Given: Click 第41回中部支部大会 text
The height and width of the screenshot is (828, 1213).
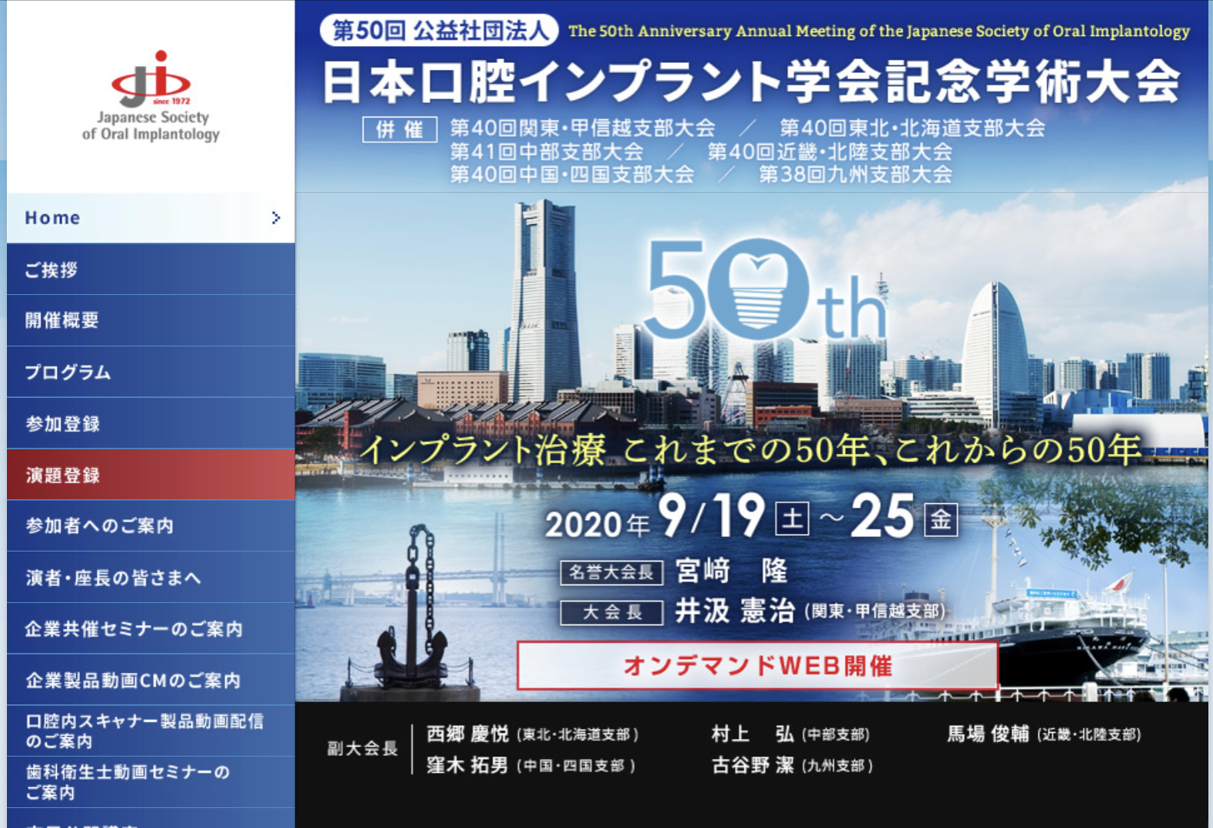Looking at the screenshot, I should [x=547, y=151].
